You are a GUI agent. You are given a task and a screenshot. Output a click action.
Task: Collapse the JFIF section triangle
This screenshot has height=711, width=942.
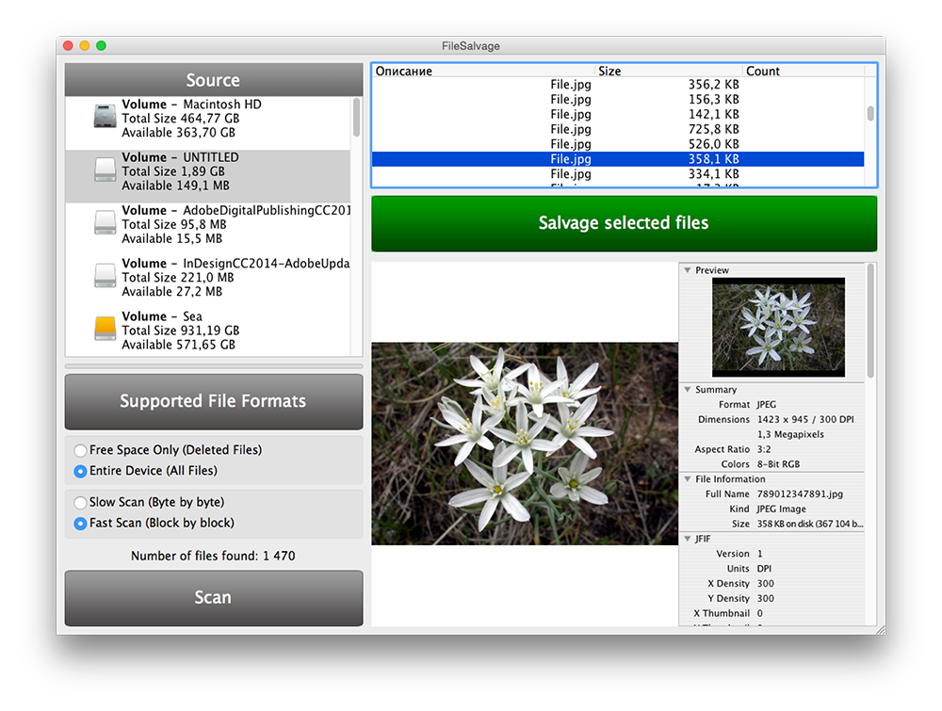(x=687, y=539)
